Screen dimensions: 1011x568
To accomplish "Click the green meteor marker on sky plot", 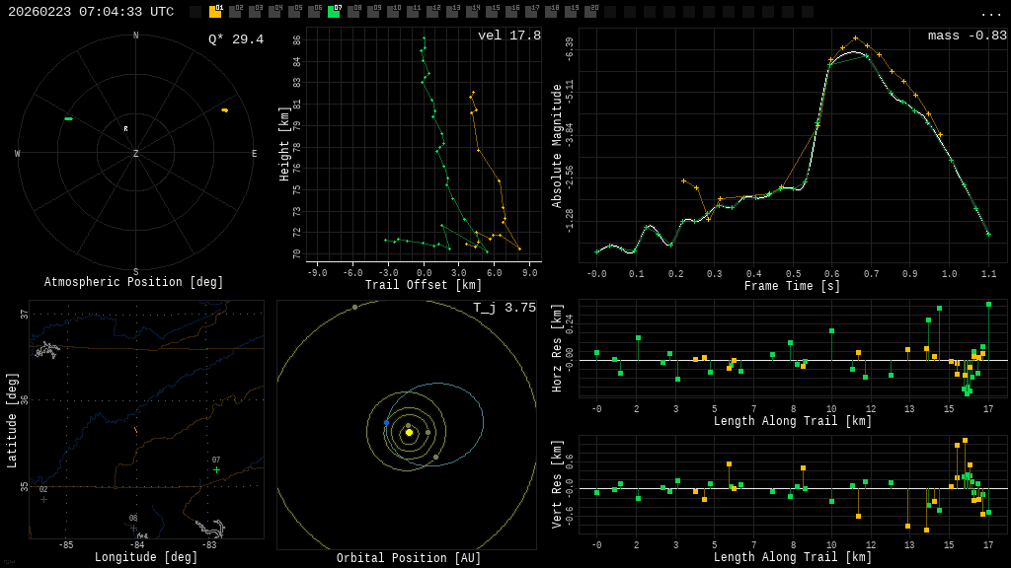I will point(69,118).
